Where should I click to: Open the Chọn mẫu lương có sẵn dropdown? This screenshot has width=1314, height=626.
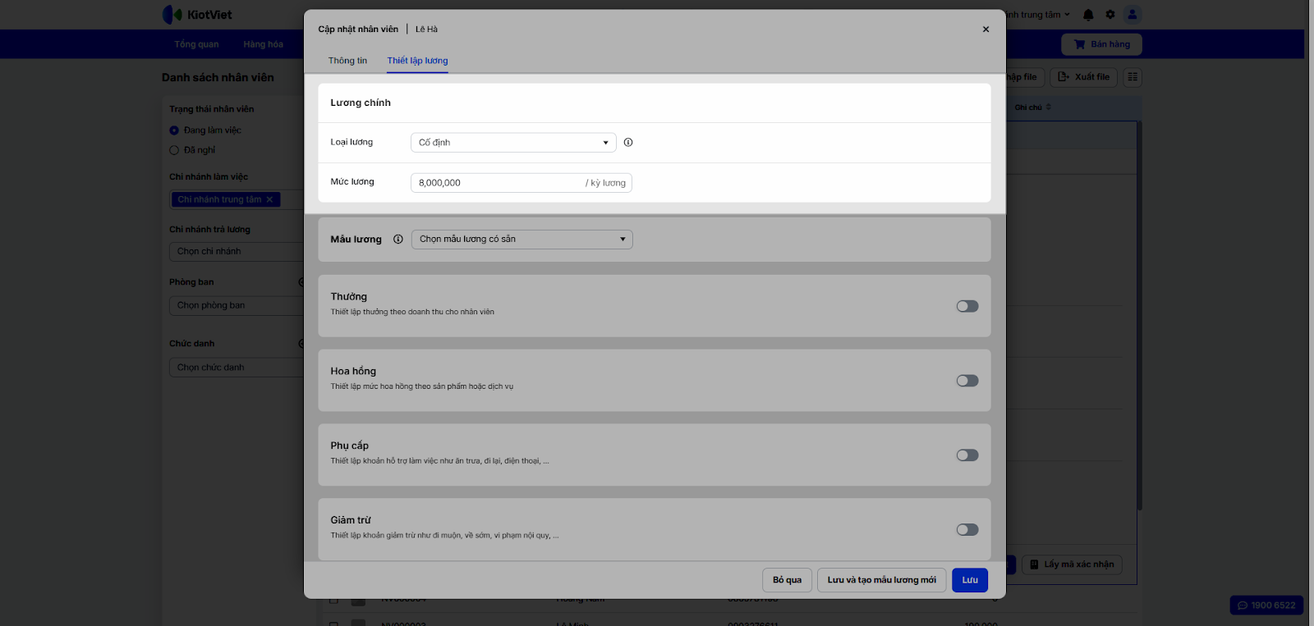point(522,240)
